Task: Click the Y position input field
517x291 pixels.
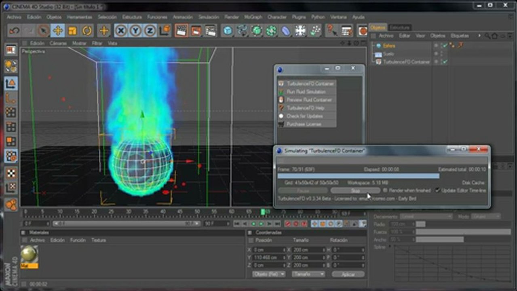Action: [270, 257]
